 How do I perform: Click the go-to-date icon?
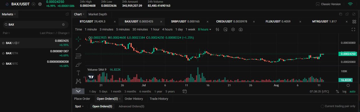tap(184, 91)
